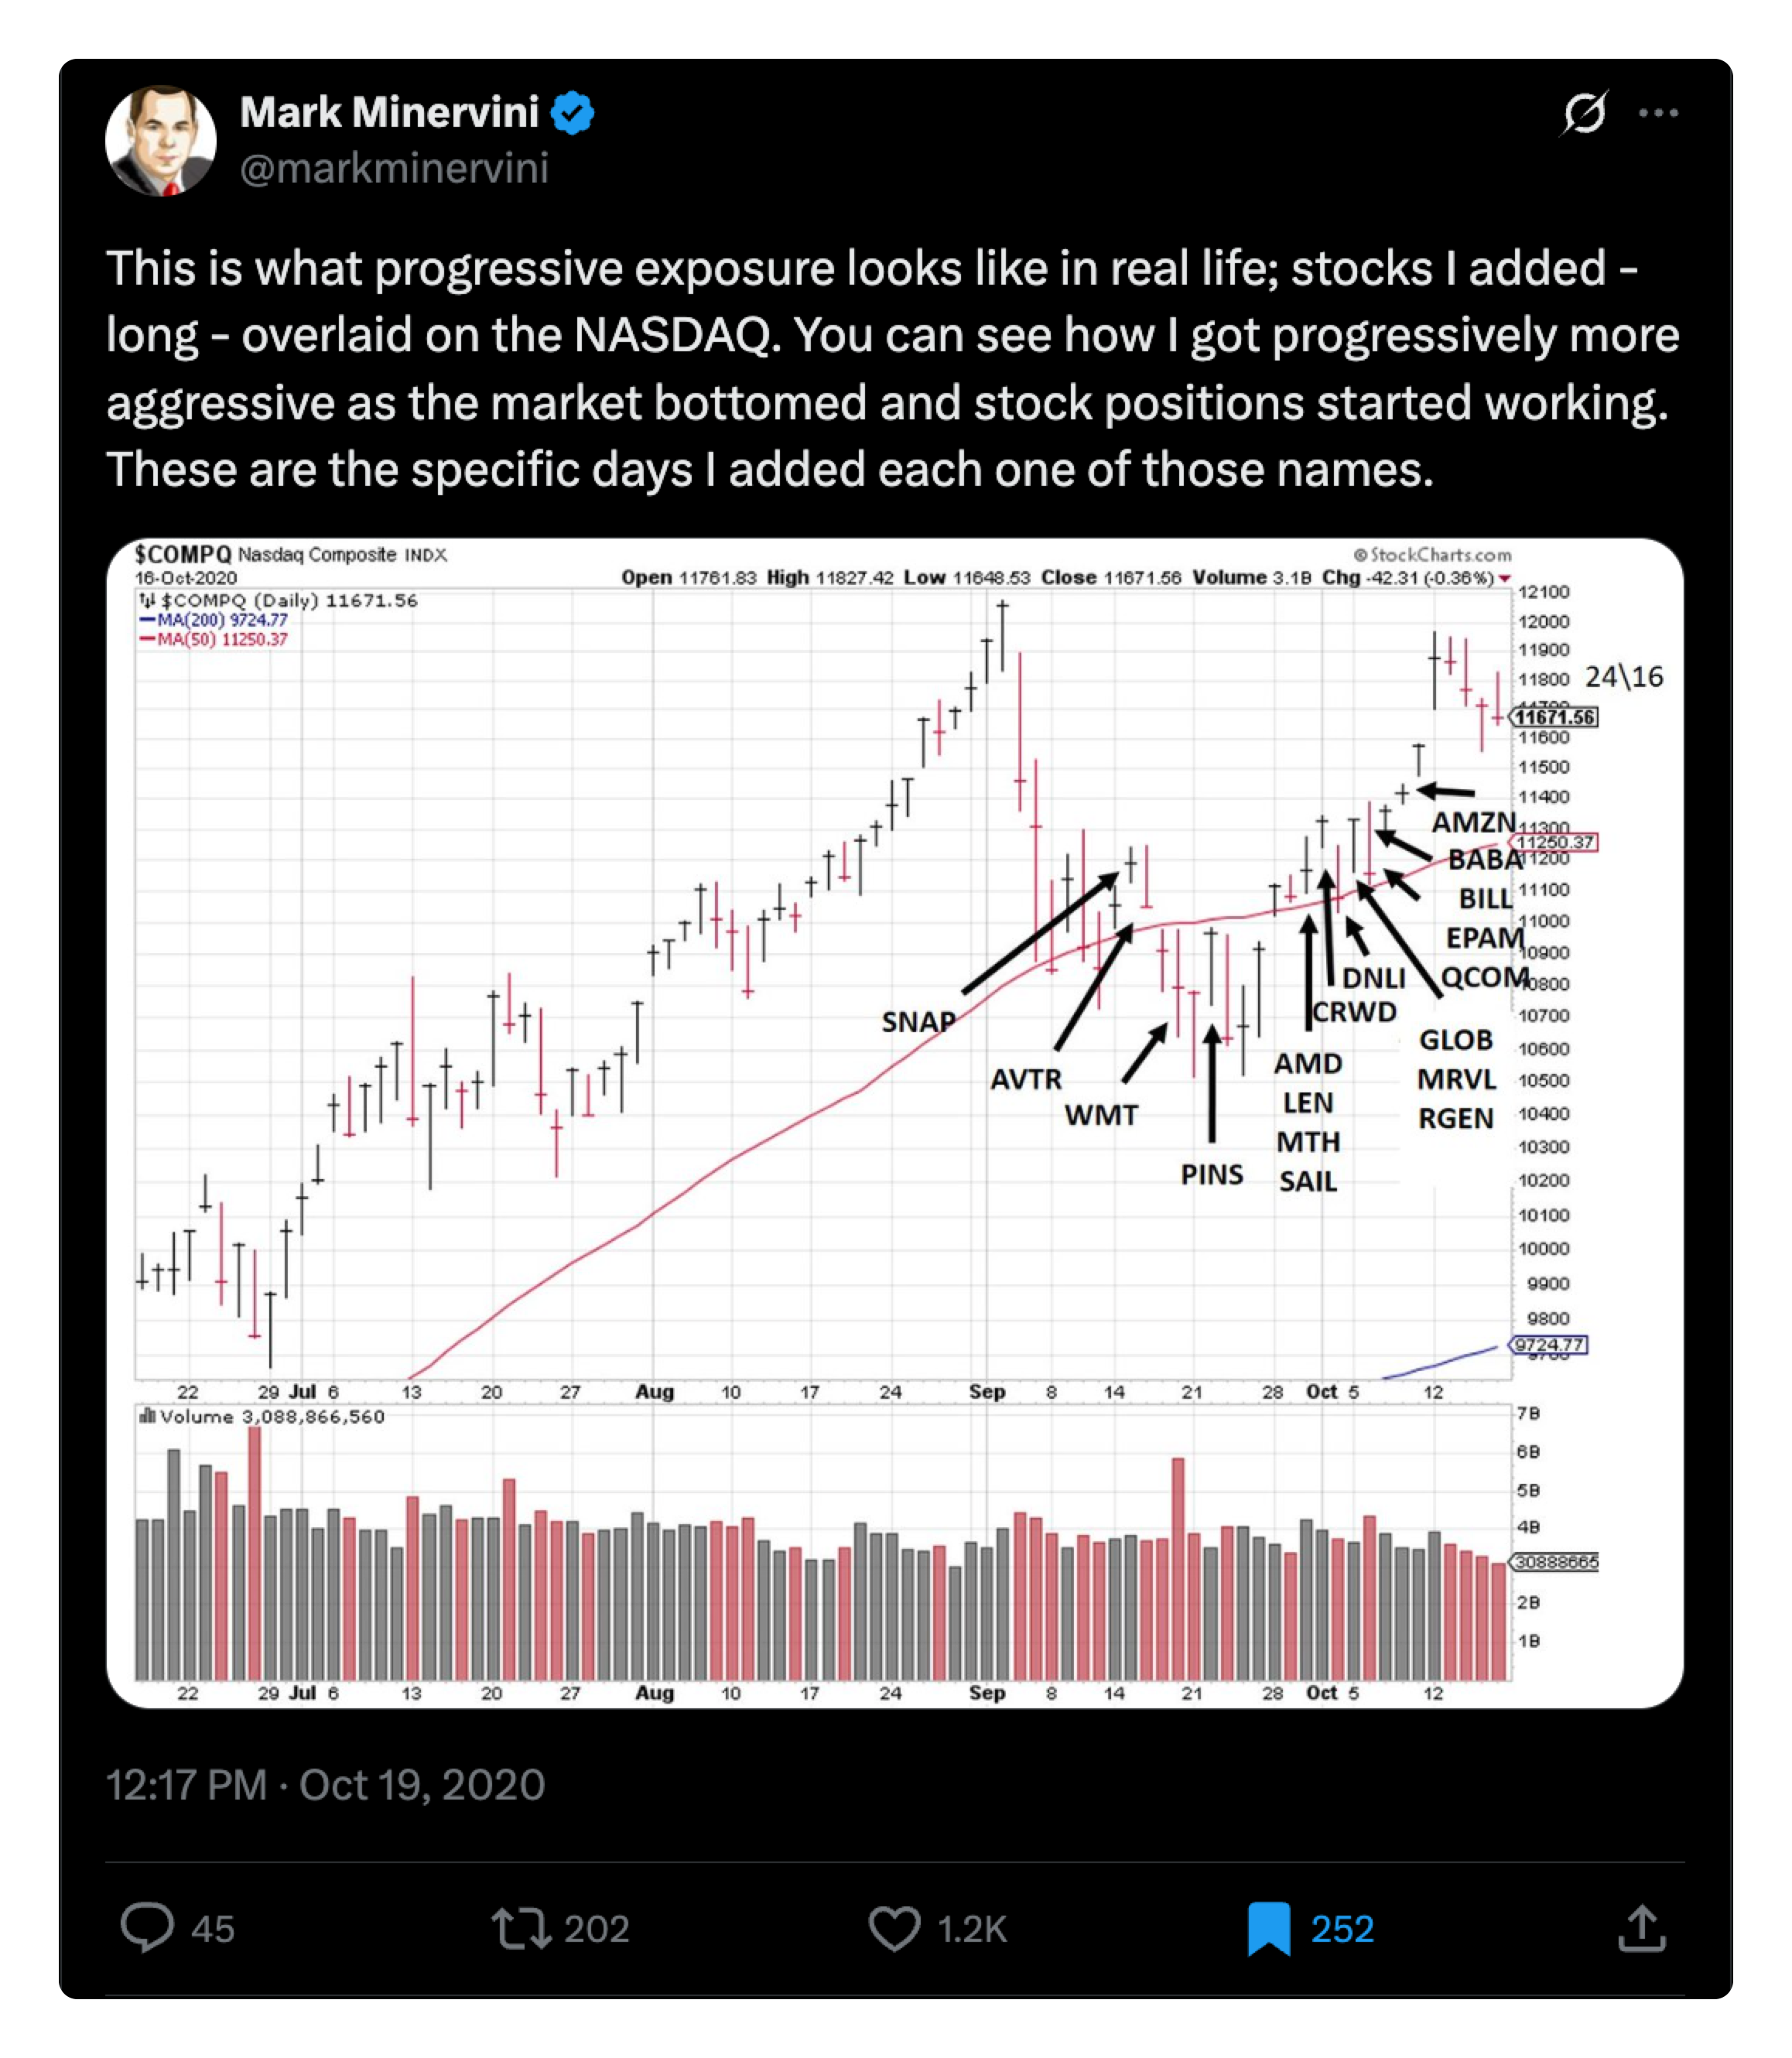
Task: Click the 45 replies count
Action: point(213,1929)
